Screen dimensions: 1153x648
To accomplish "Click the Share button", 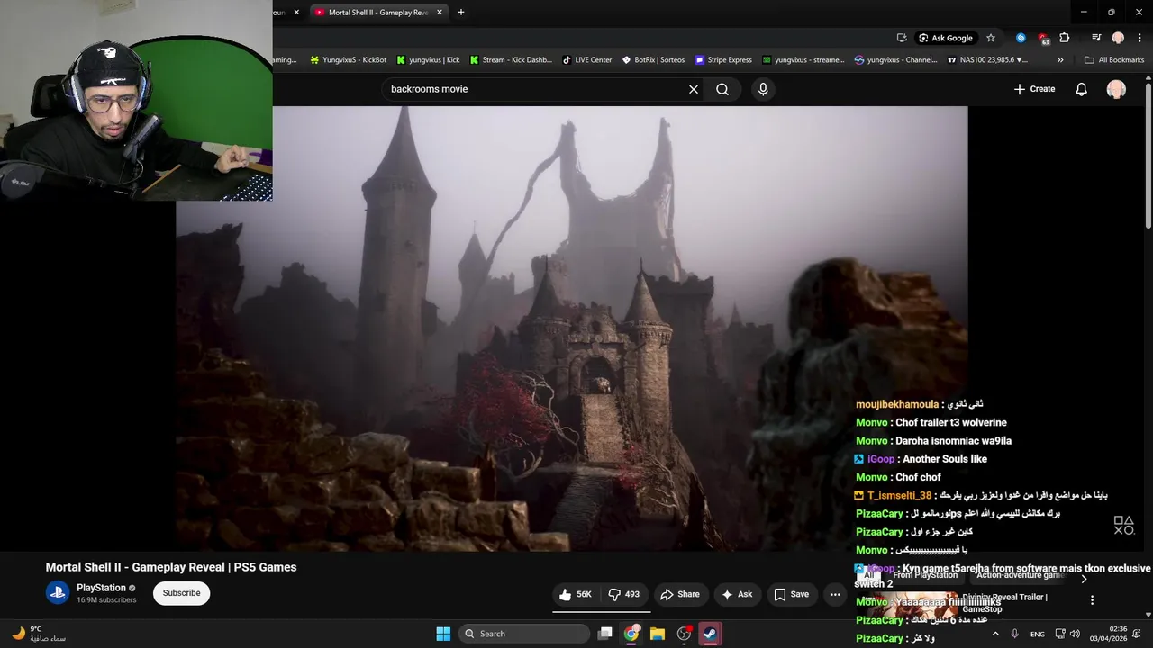I will [x=679, y=594].
